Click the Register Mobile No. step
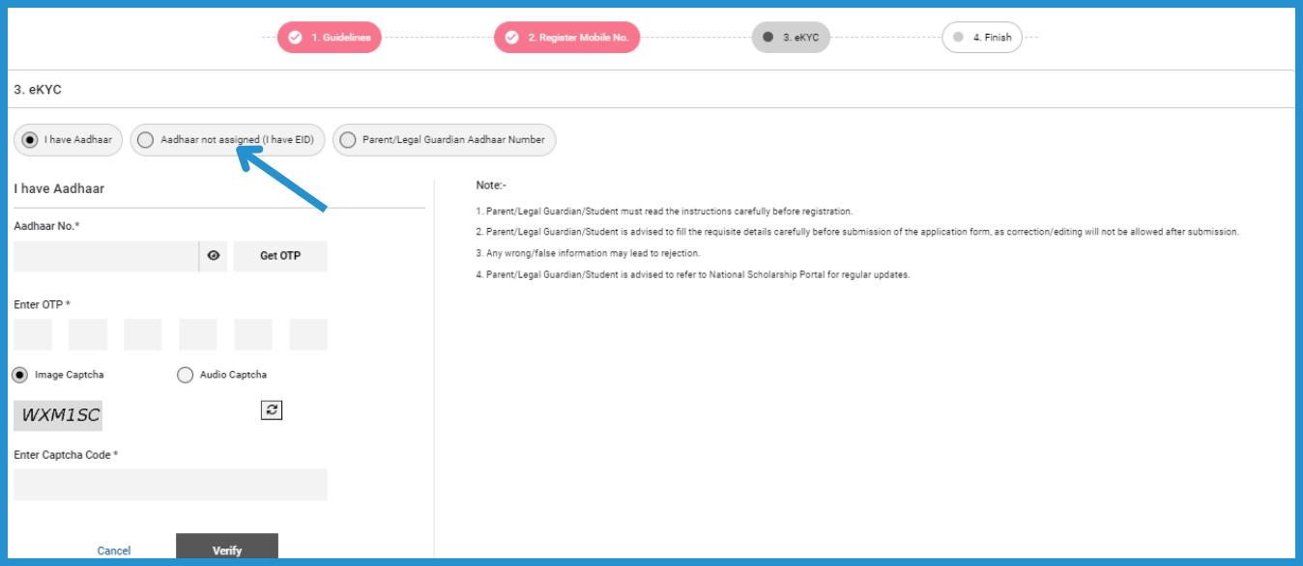Viewport: 1303px width, 566px height. pos(566,38)
